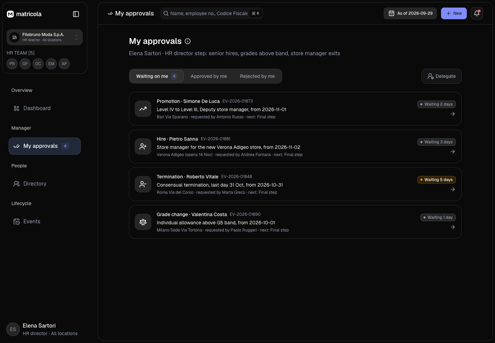Open Roberto Vitale request via arrow
Viewport: 495px width, 343px height.
pyautogui.click(x=453, y=189)
